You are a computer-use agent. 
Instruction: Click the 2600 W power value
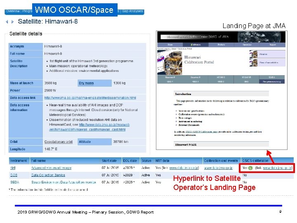(x=50, y=90)
